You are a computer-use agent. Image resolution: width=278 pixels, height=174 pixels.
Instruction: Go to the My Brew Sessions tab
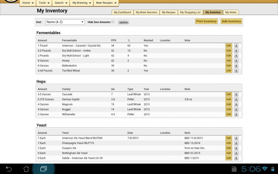click(146, 12)
